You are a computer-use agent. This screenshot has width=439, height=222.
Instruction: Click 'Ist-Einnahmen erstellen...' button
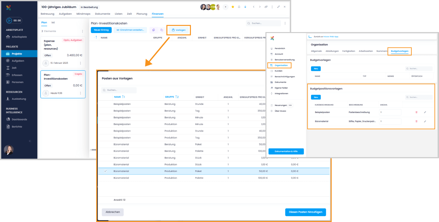click(130, 30)
